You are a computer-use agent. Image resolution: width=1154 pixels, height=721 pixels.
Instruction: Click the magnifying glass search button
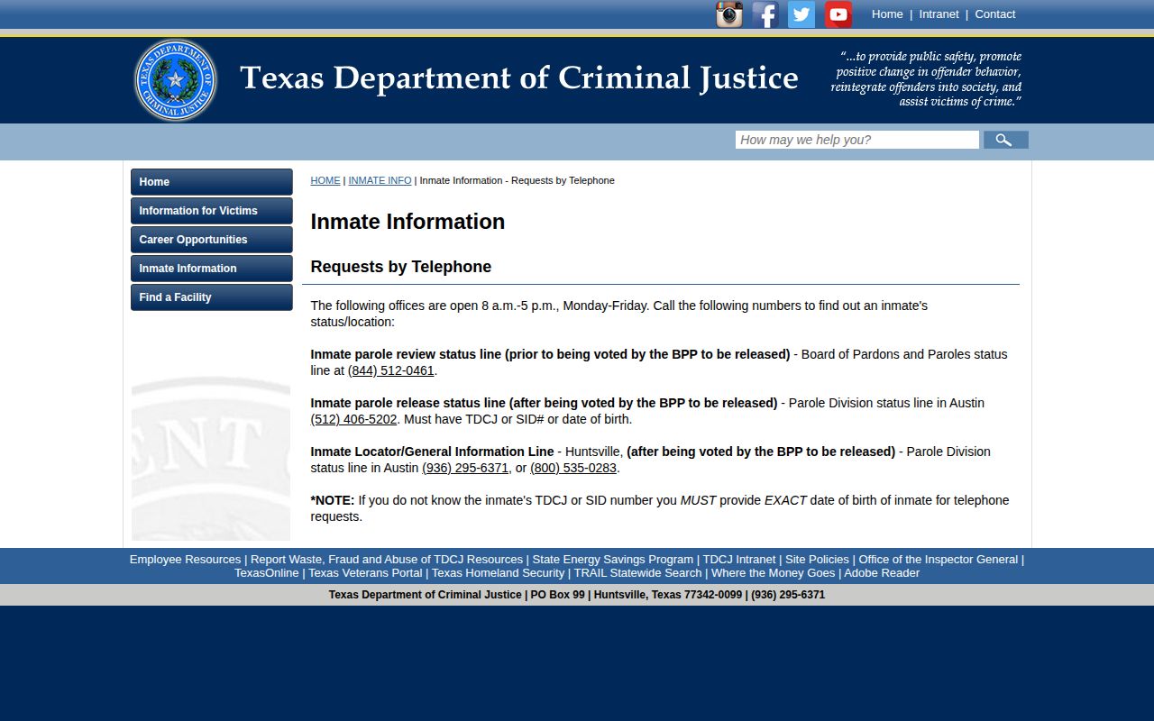point(1006,140)
